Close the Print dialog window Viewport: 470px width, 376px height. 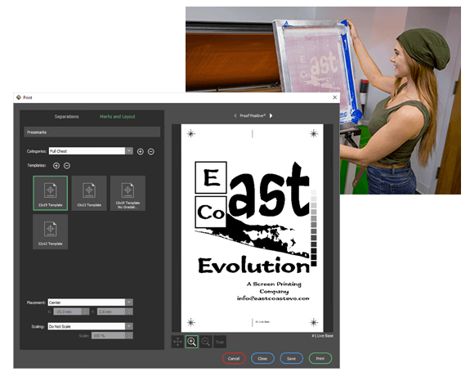click(335, 97)
